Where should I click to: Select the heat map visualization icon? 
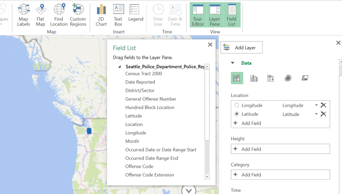point(288,78)
